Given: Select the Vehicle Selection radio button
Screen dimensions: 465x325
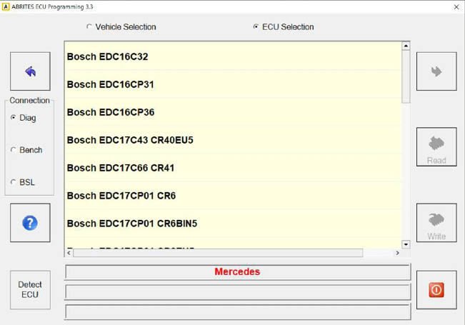Looking at the screenshot, I should [x=89, y=27].
